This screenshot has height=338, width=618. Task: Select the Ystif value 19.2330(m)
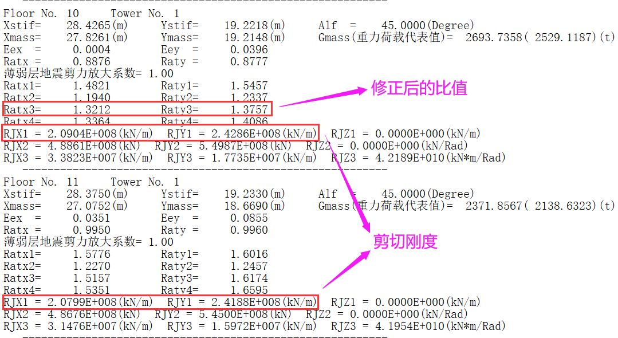point(255,194)
